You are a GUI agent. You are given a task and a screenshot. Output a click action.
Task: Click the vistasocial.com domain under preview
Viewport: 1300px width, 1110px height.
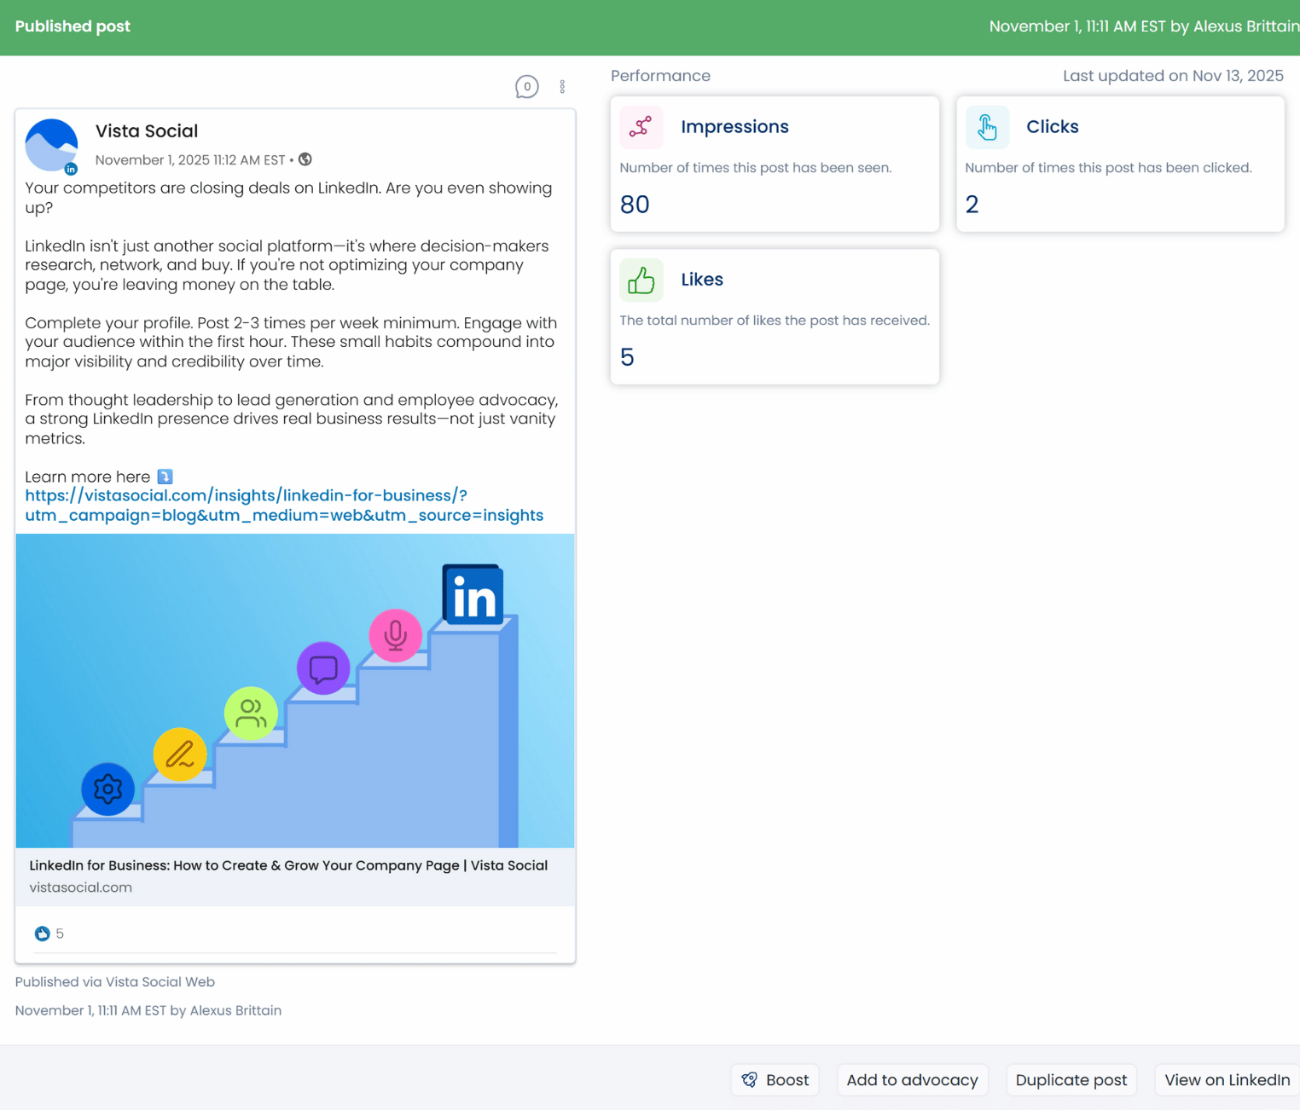pos(81,887)
